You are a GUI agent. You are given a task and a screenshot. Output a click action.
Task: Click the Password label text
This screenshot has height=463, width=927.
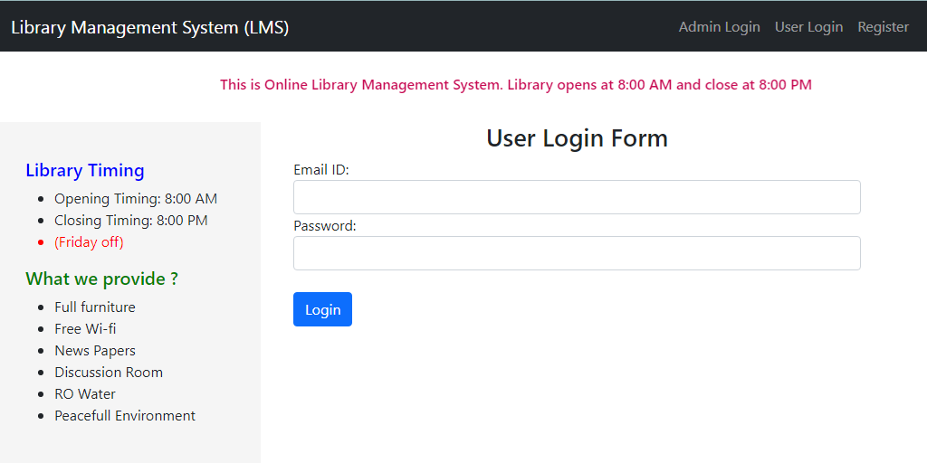point(325,226)
